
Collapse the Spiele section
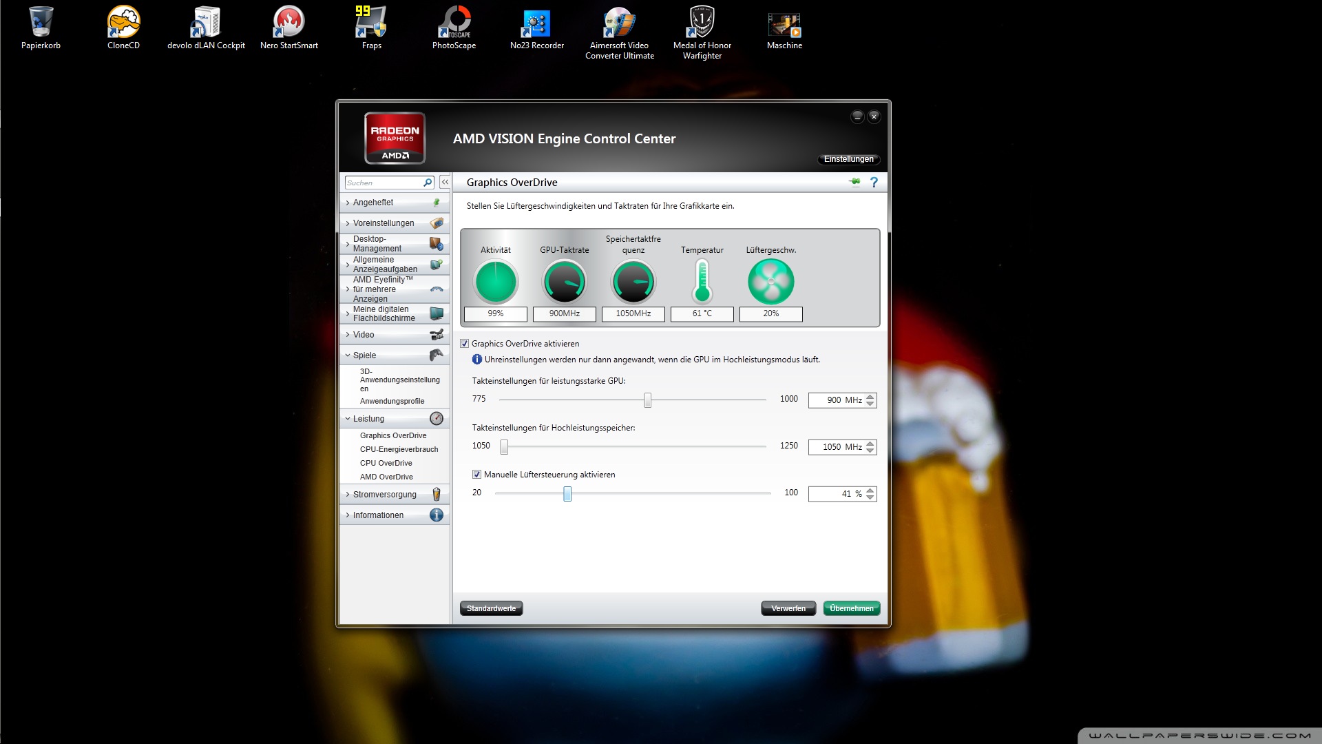click(x=364, y=355)
